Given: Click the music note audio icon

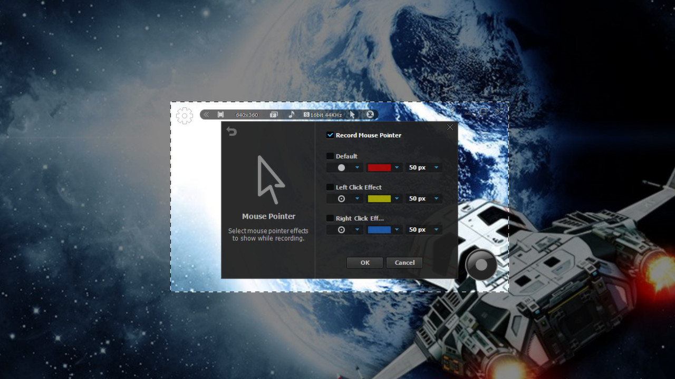Looking at the screenshot, I should pos(291,114).
